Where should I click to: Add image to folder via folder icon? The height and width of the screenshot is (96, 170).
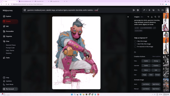point(135,52)
